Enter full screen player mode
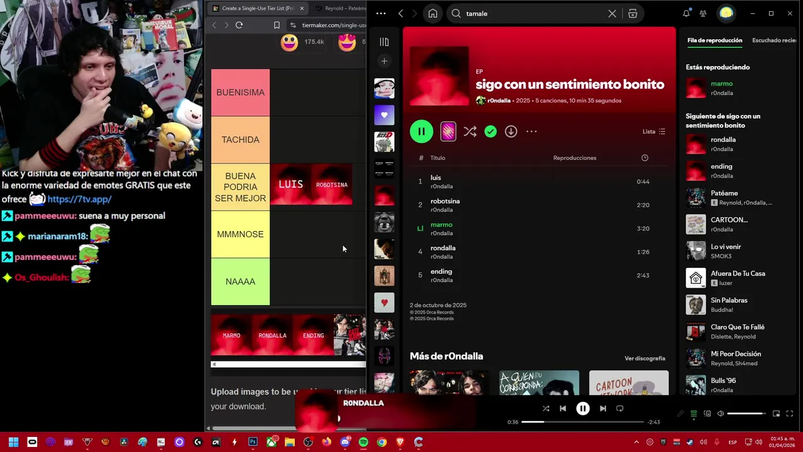This screenshot has height=452, width=803. click(x=790, y=414)
